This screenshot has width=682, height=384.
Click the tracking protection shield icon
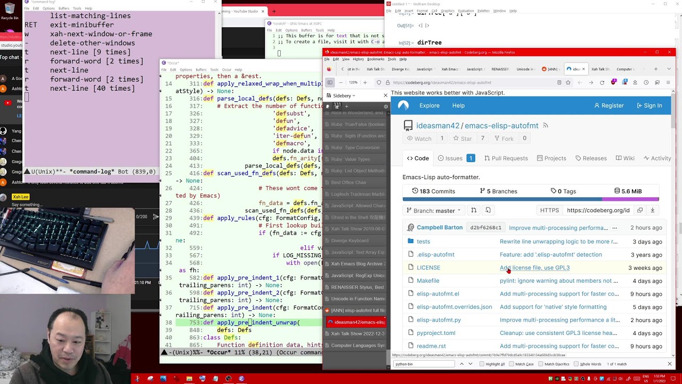click(x=379, y=82)
